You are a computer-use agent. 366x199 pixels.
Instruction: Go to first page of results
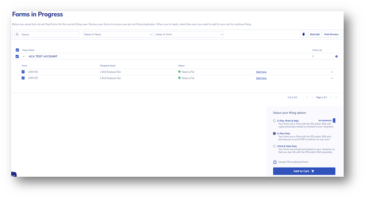click(307, 98)
